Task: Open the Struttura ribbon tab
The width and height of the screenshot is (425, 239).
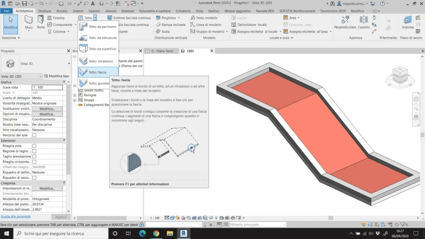Action: (x=44, y=11)
